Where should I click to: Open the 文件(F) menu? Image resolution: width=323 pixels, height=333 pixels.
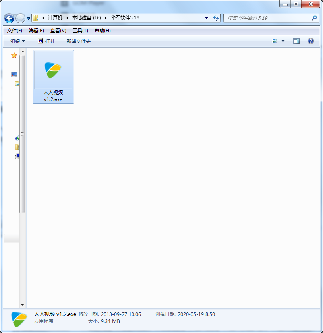click(x=13, y=30)
